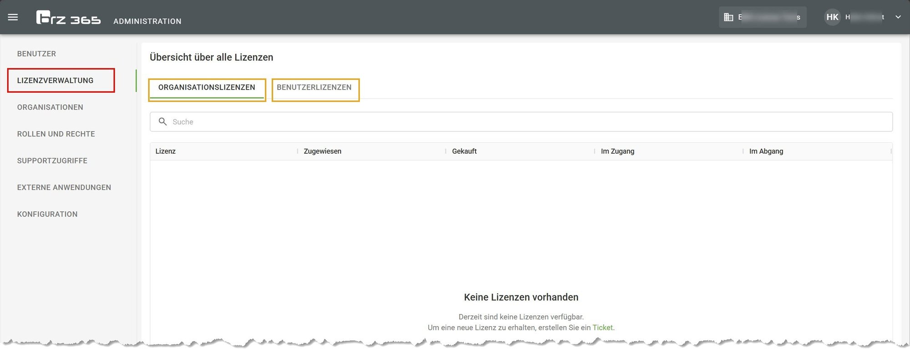This screenshot has width=910, height=349.
Task: Open Rollen und Rechte
Action: (56, 134)
